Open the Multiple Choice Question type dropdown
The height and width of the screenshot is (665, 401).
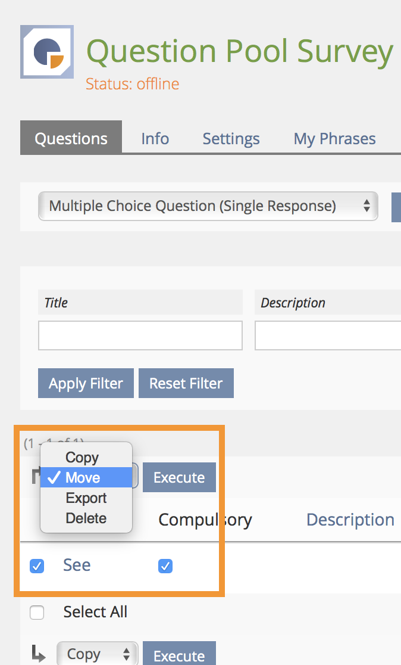pos(208,206)
